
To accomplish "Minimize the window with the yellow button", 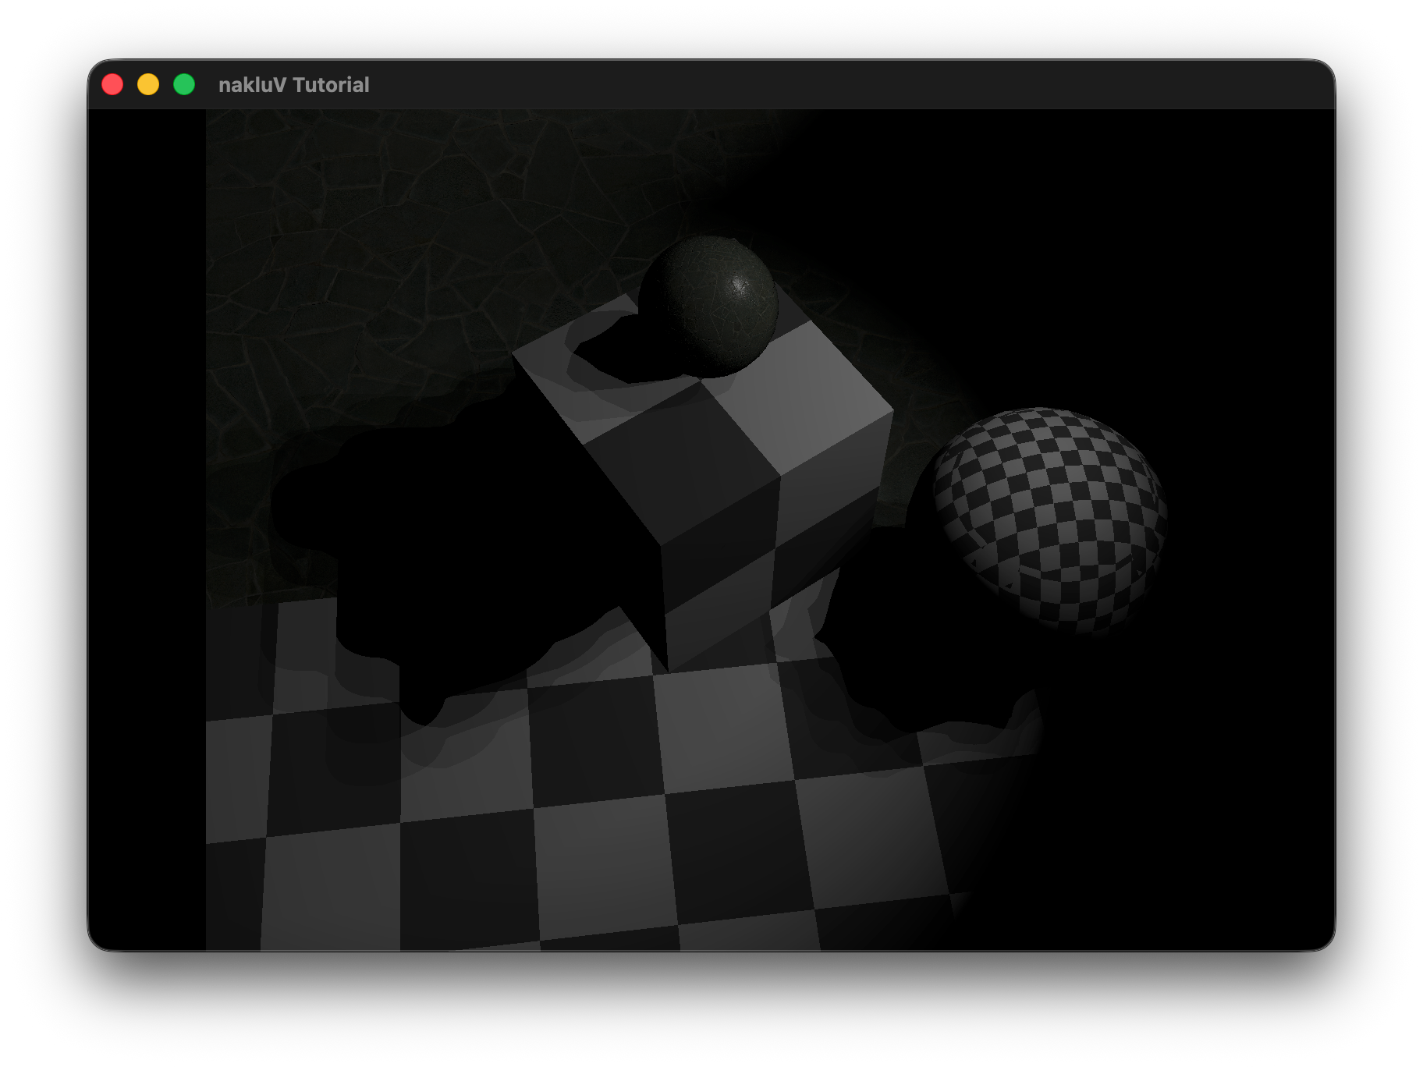I will point(148,84).
